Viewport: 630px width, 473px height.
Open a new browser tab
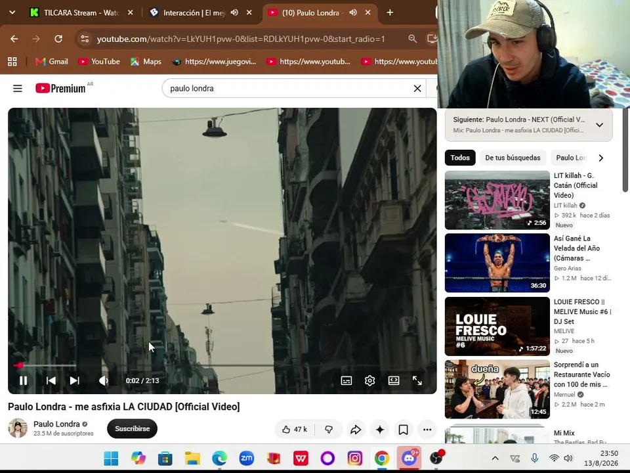[x=390, y=12]
